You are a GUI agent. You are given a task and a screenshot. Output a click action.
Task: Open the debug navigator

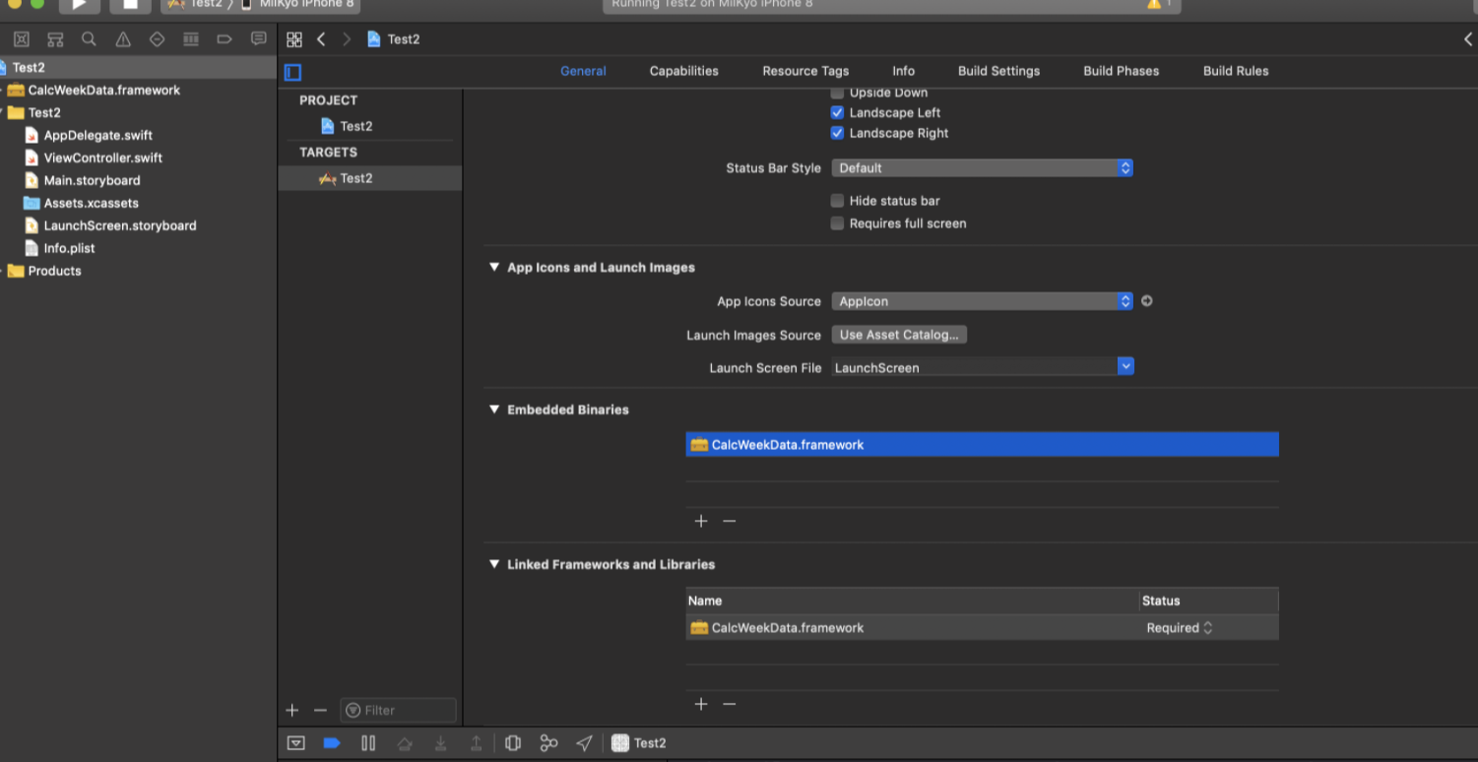click(x=191, y=39)
